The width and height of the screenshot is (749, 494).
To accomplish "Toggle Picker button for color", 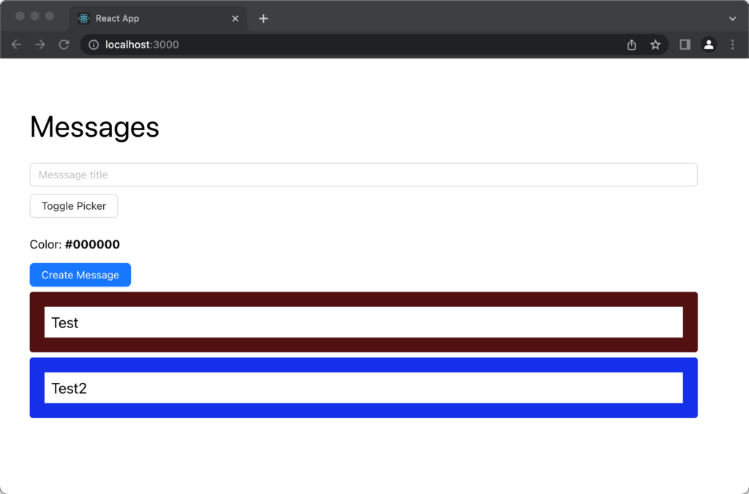I will 74,206.
